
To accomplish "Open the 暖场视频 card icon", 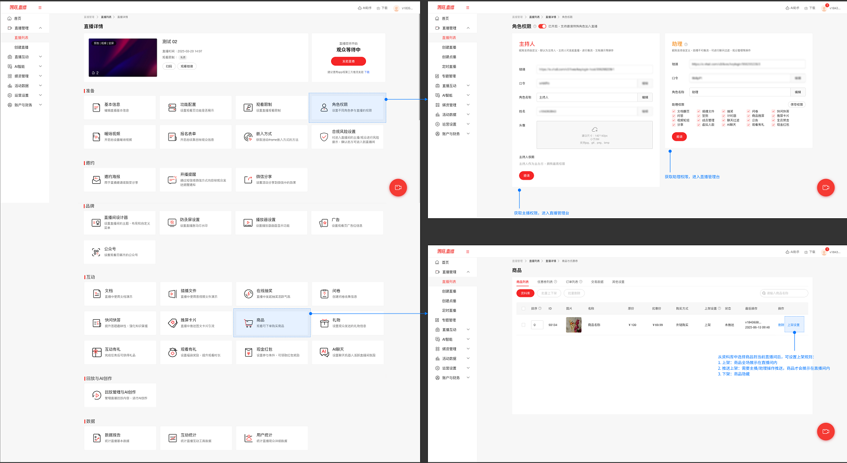I will click(x=96, y=137).
